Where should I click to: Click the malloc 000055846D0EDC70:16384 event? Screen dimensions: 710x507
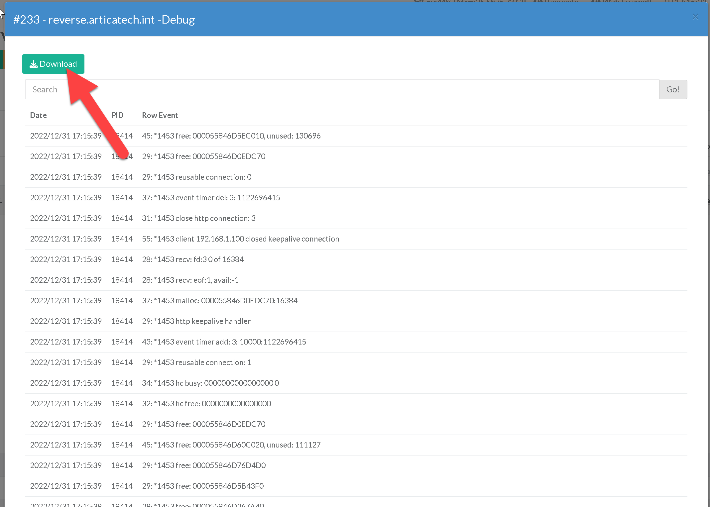pyautogui.click(x=219, y=301)
